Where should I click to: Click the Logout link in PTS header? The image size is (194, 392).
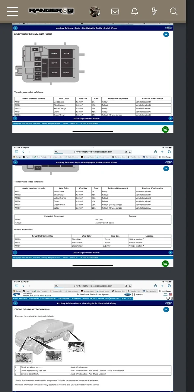(x=165, y=296)
